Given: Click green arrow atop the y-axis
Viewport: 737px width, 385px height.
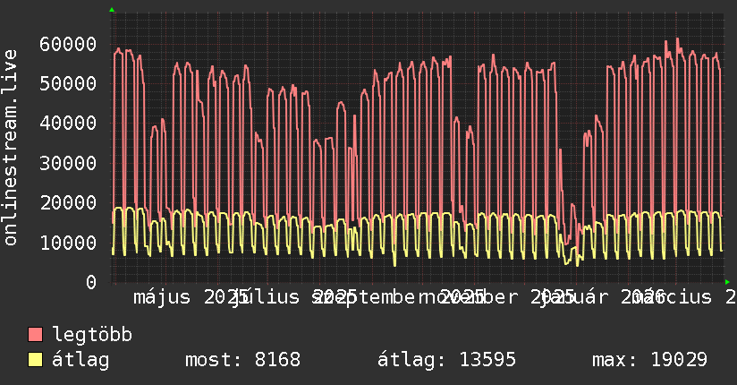Looking at the screenshot, I should (112, 9).
